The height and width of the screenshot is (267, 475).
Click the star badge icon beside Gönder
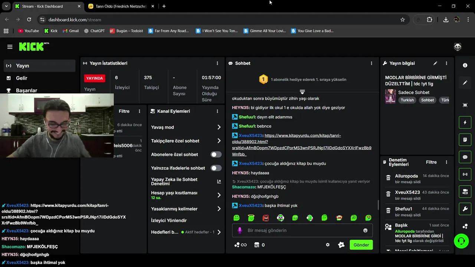coord(341,245)
